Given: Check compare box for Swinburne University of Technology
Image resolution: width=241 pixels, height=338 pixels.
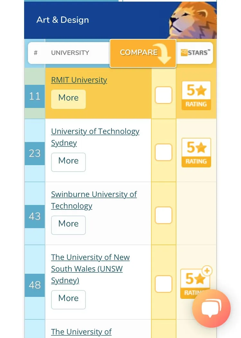Looking at the screenshot, I should click(164, 215).
